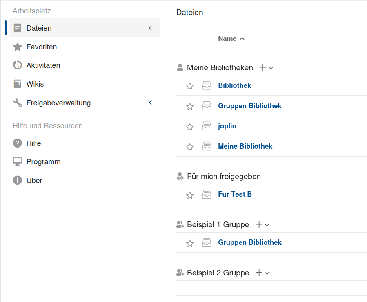Image resolution: width=367 pixels, height=302 pixels.
Task: Click the Programm monitor icon
Action: [16, 161]
